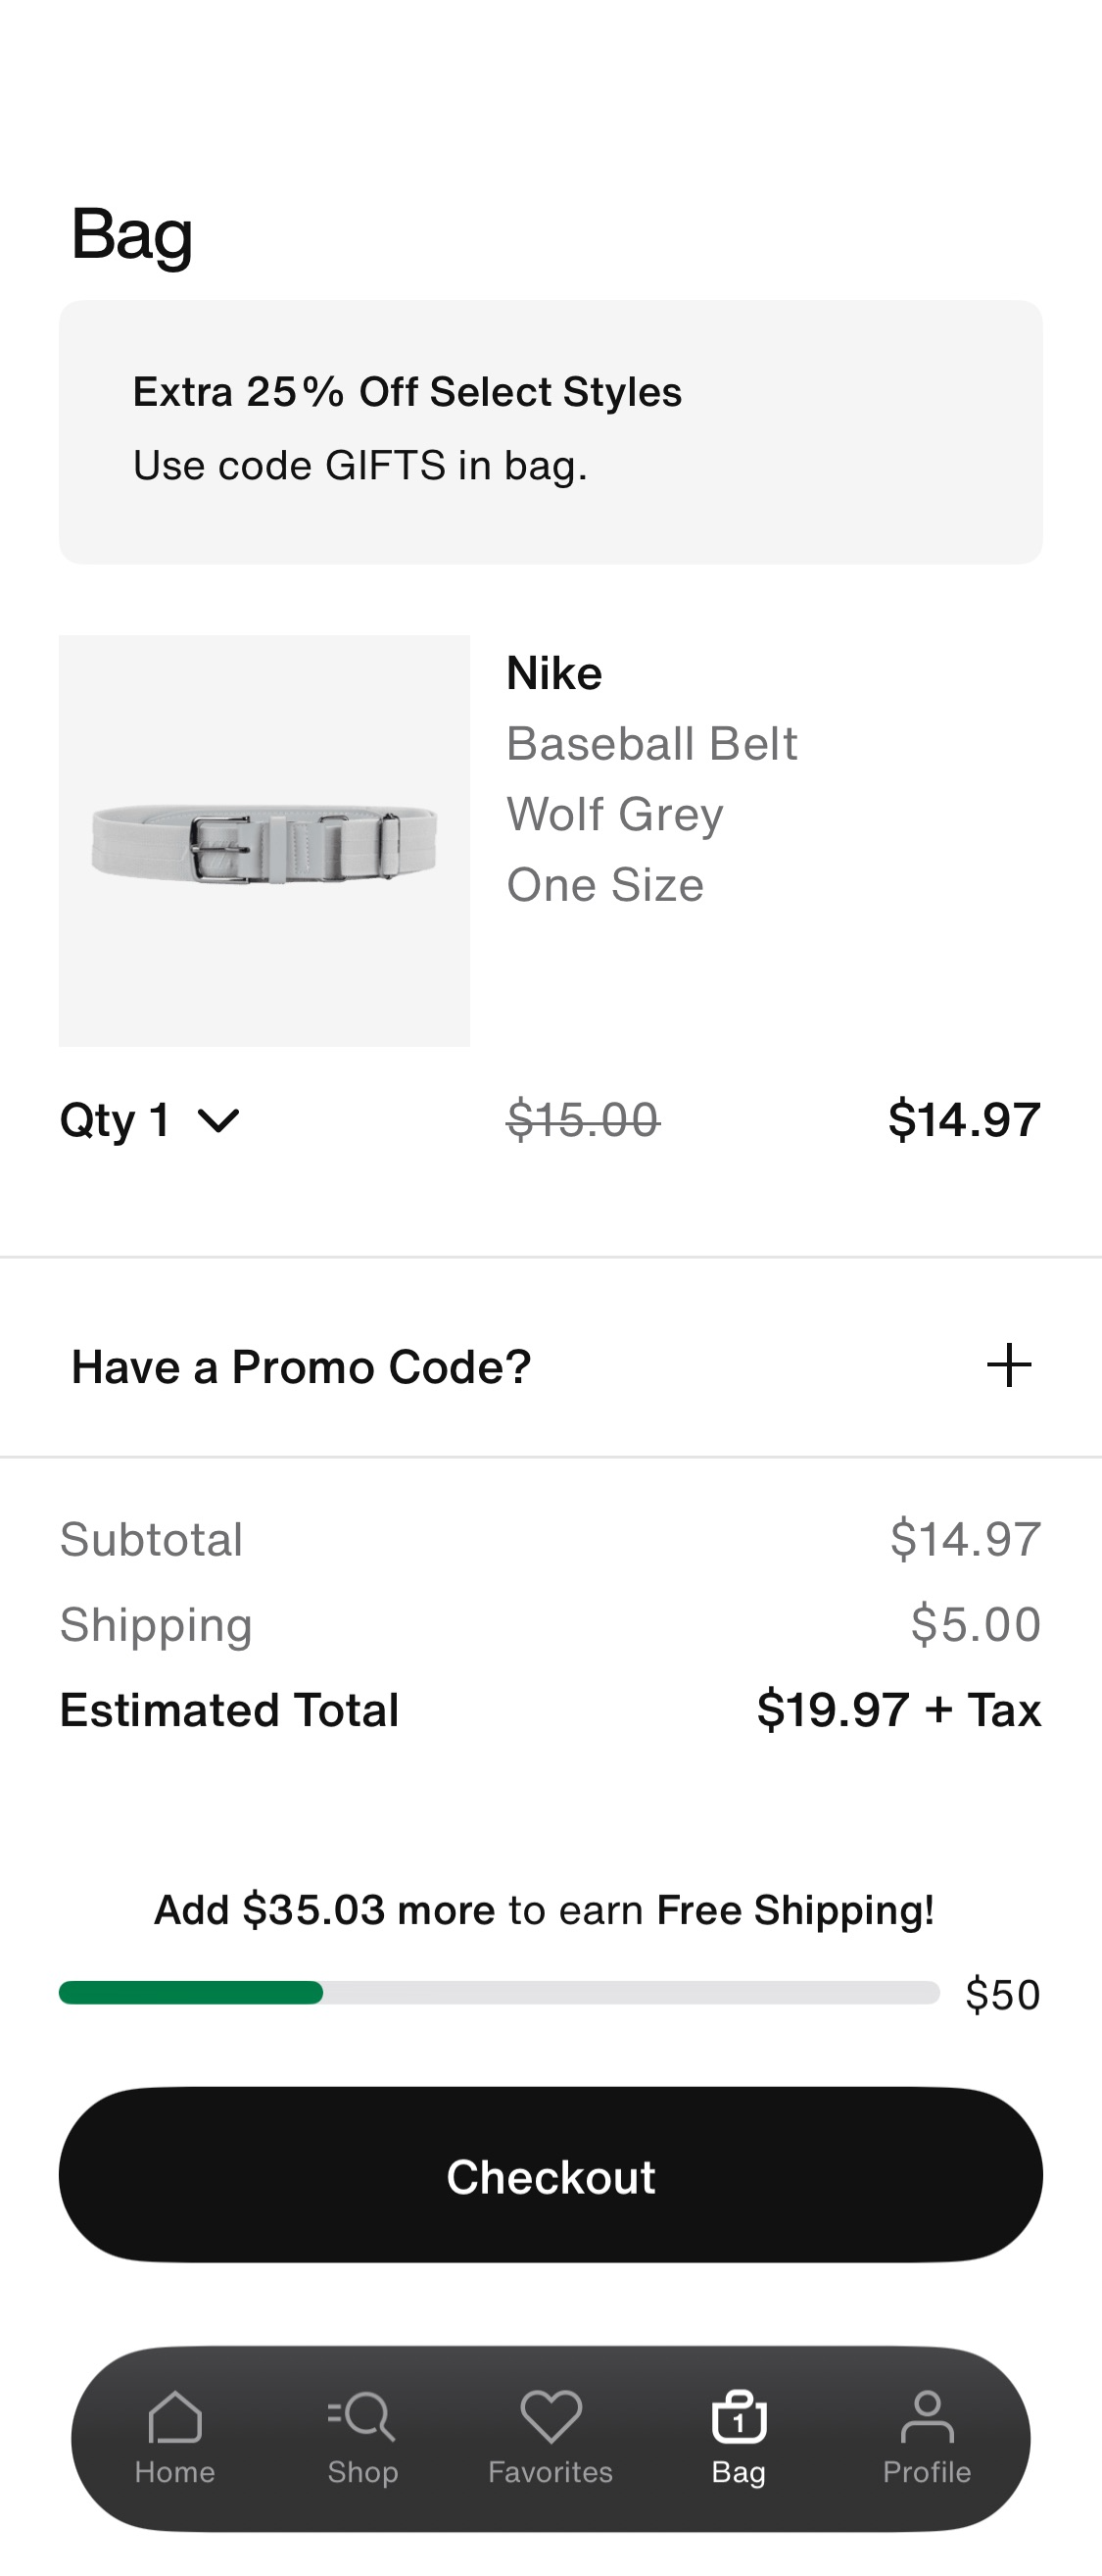Switch to the Profile tab label
This screenshot has width=1102, height=2576.
(926, 2472)
